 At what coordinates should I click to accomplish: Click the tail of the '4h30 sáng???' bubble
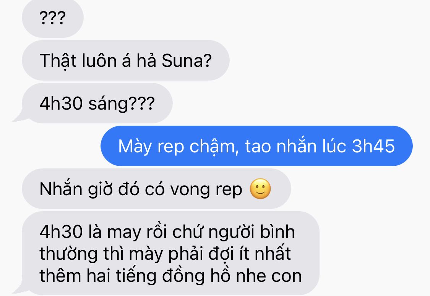[19, 117]
